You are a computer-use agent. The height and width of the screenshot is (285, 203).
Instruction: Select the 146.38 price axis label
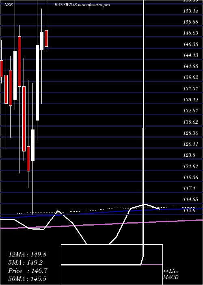191,44
